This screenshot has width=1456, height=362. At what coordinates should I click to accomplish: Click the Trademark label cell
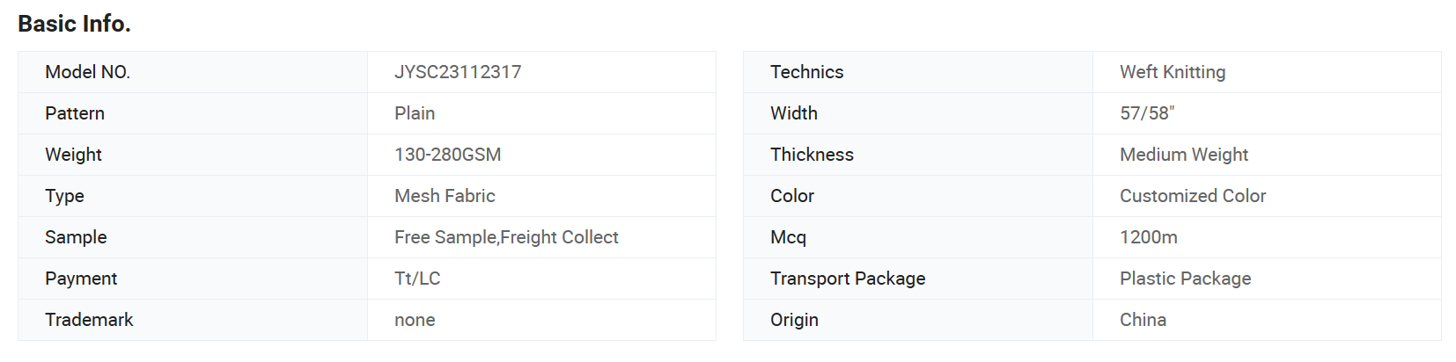[193, 320]
